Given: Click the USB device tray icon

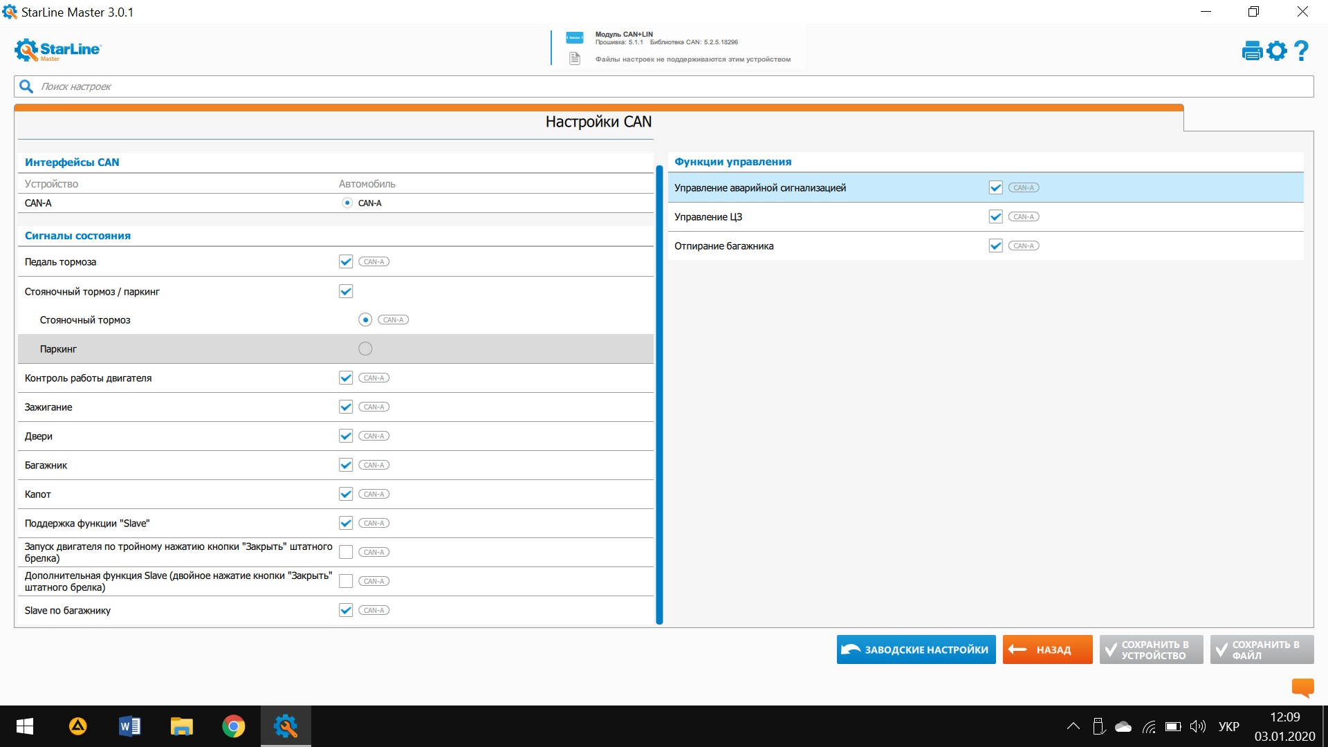Looking at the screenshot, I should 1098,726.
